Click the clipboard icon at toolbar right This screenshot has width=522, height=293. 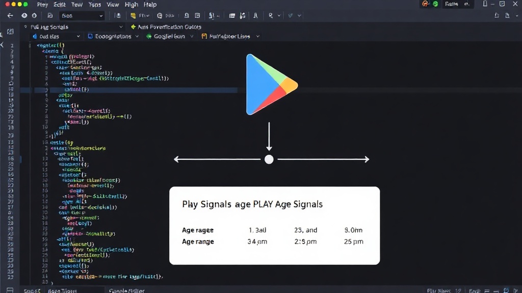click(507, 15)
